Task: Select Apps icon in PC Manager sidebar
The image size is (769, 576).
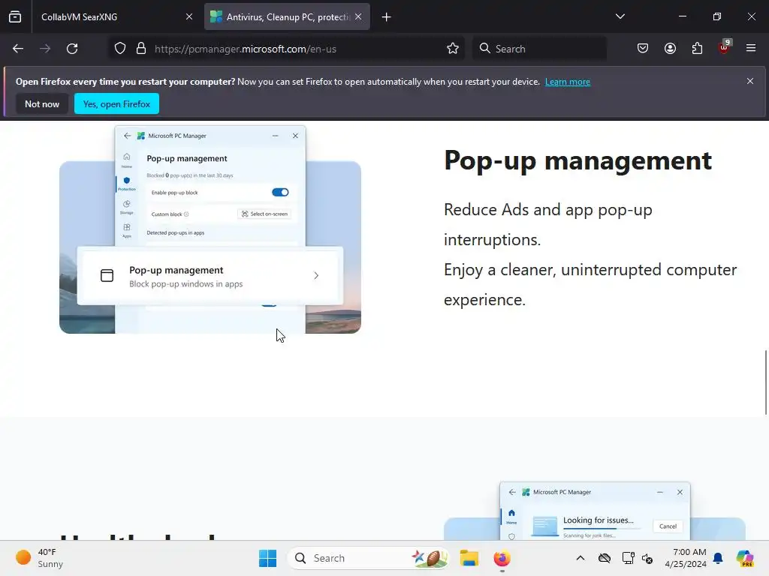Action: (x=126, y=231)
